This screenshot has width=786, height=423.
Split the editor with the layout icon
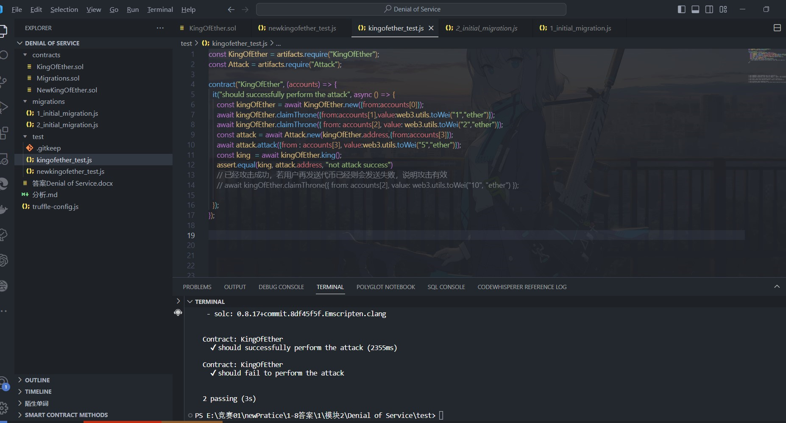click(x=777, y=28)
